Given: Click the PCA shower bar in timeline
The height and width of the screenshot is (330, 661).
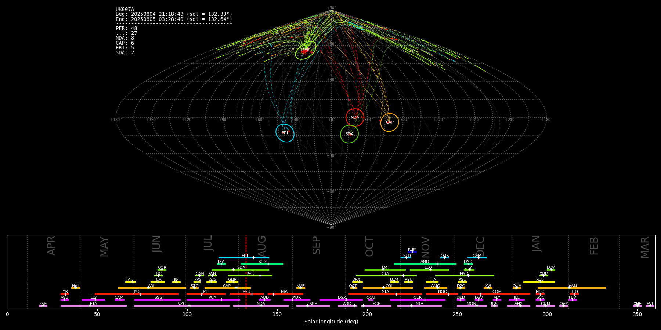Looking at the screenshot, I should pos(213,300).
